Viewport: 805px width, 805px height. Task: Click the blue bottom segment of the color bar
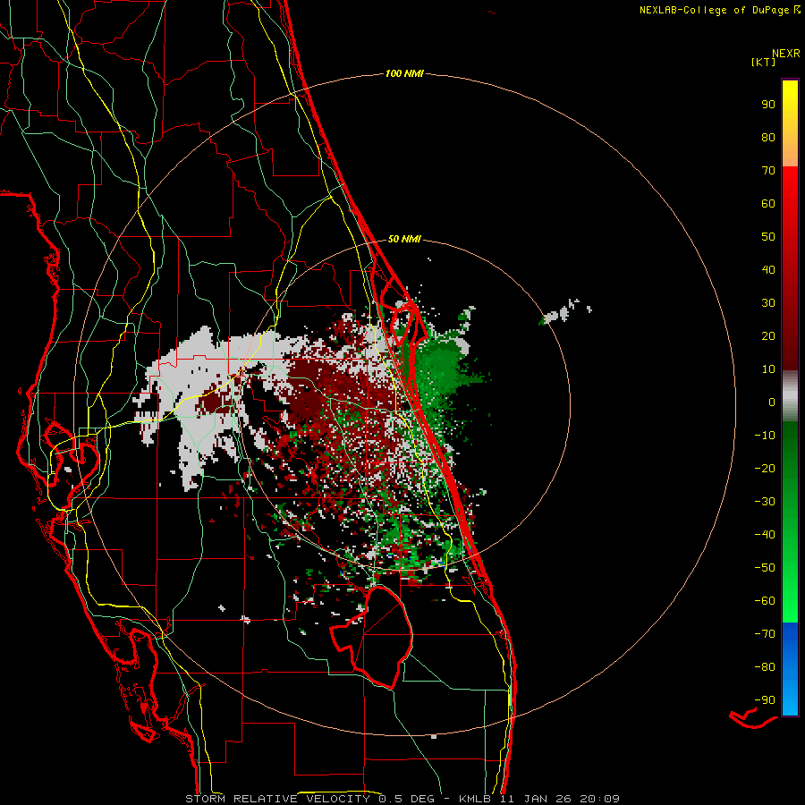tap(790, 669)
